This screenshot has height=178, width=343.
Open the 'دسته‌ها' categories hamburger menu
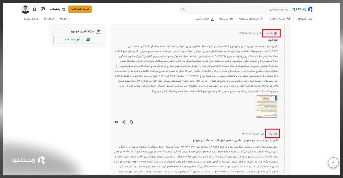tap(304, 19)
